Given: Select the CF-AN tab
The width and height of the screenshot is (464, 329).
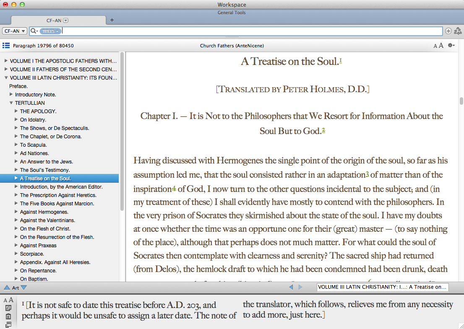Looking at the screenshot, I should click(x=58, y=21).
